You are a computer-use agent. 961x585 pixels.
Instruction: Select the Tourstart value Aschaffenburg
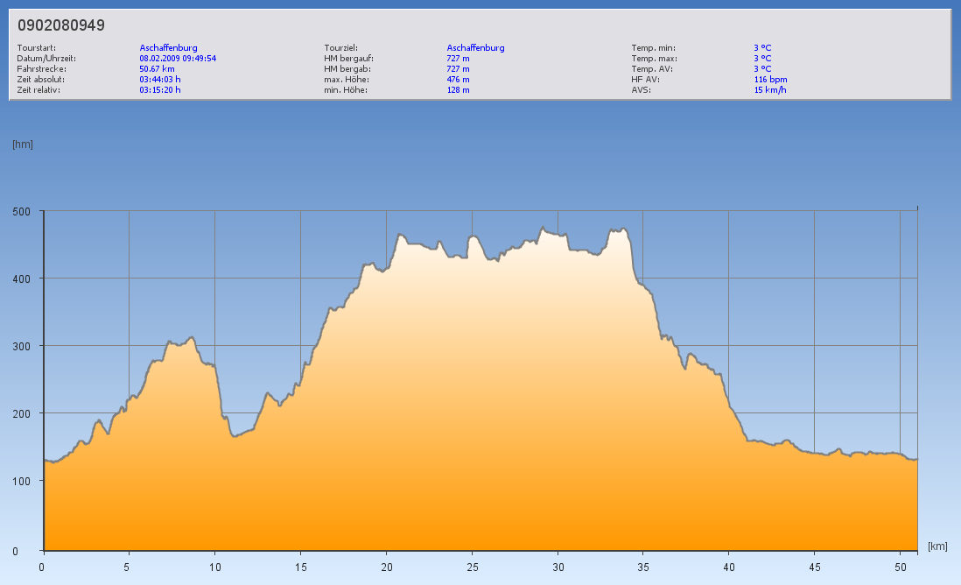click(x=168, y=48)
